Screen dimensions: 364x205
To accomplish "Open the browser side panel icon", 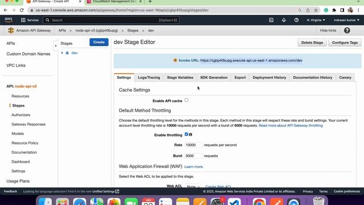I will coord(342,10).
